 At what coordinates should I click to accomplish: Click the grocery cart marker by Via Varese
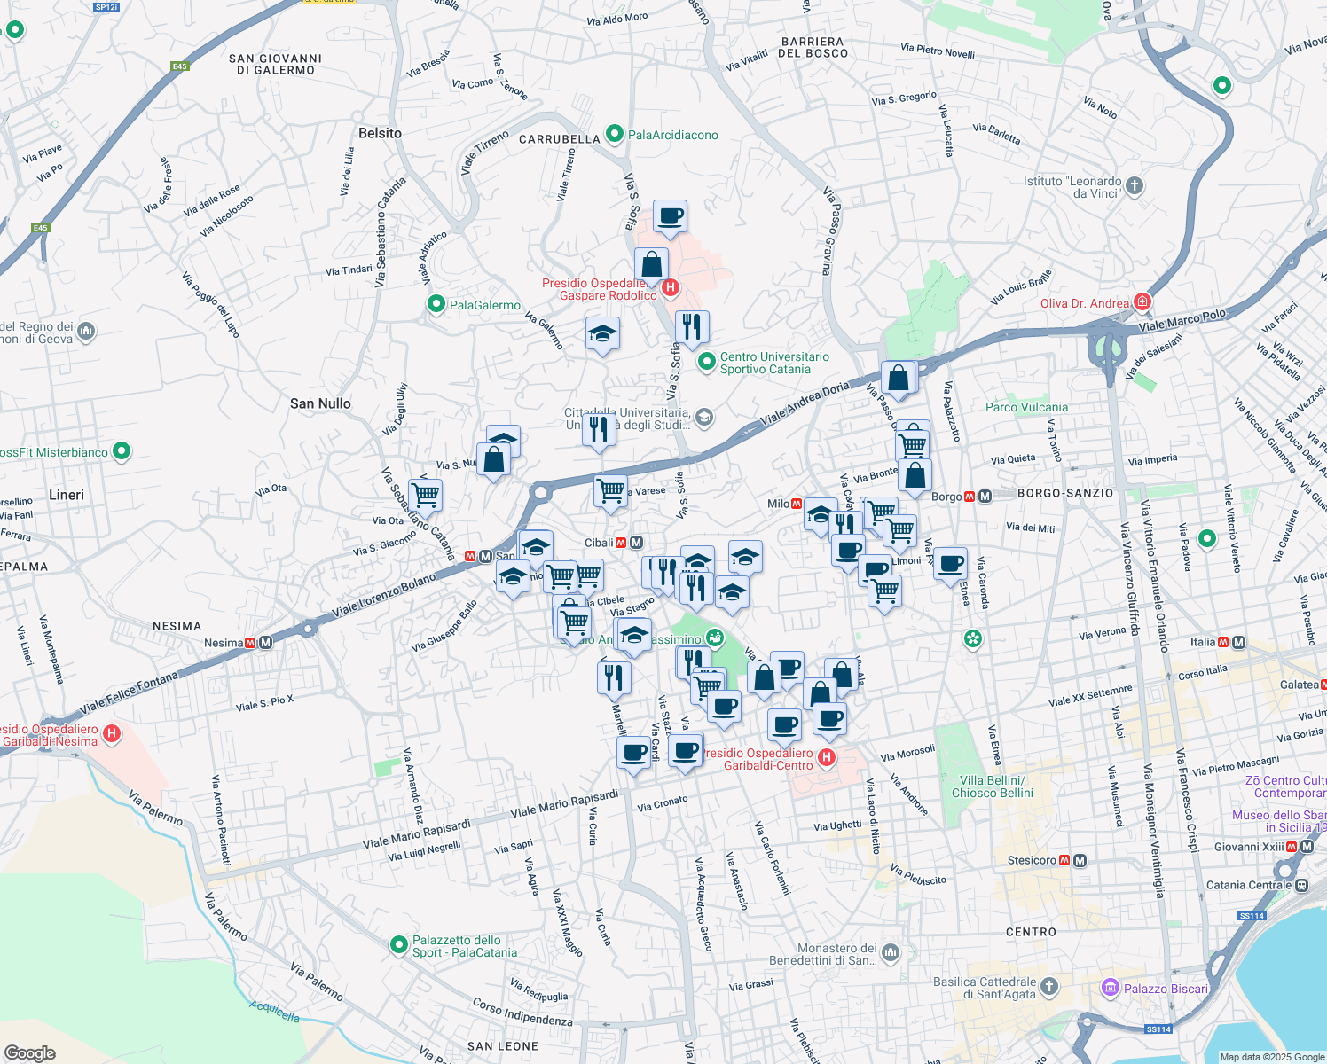click(610, 492)
